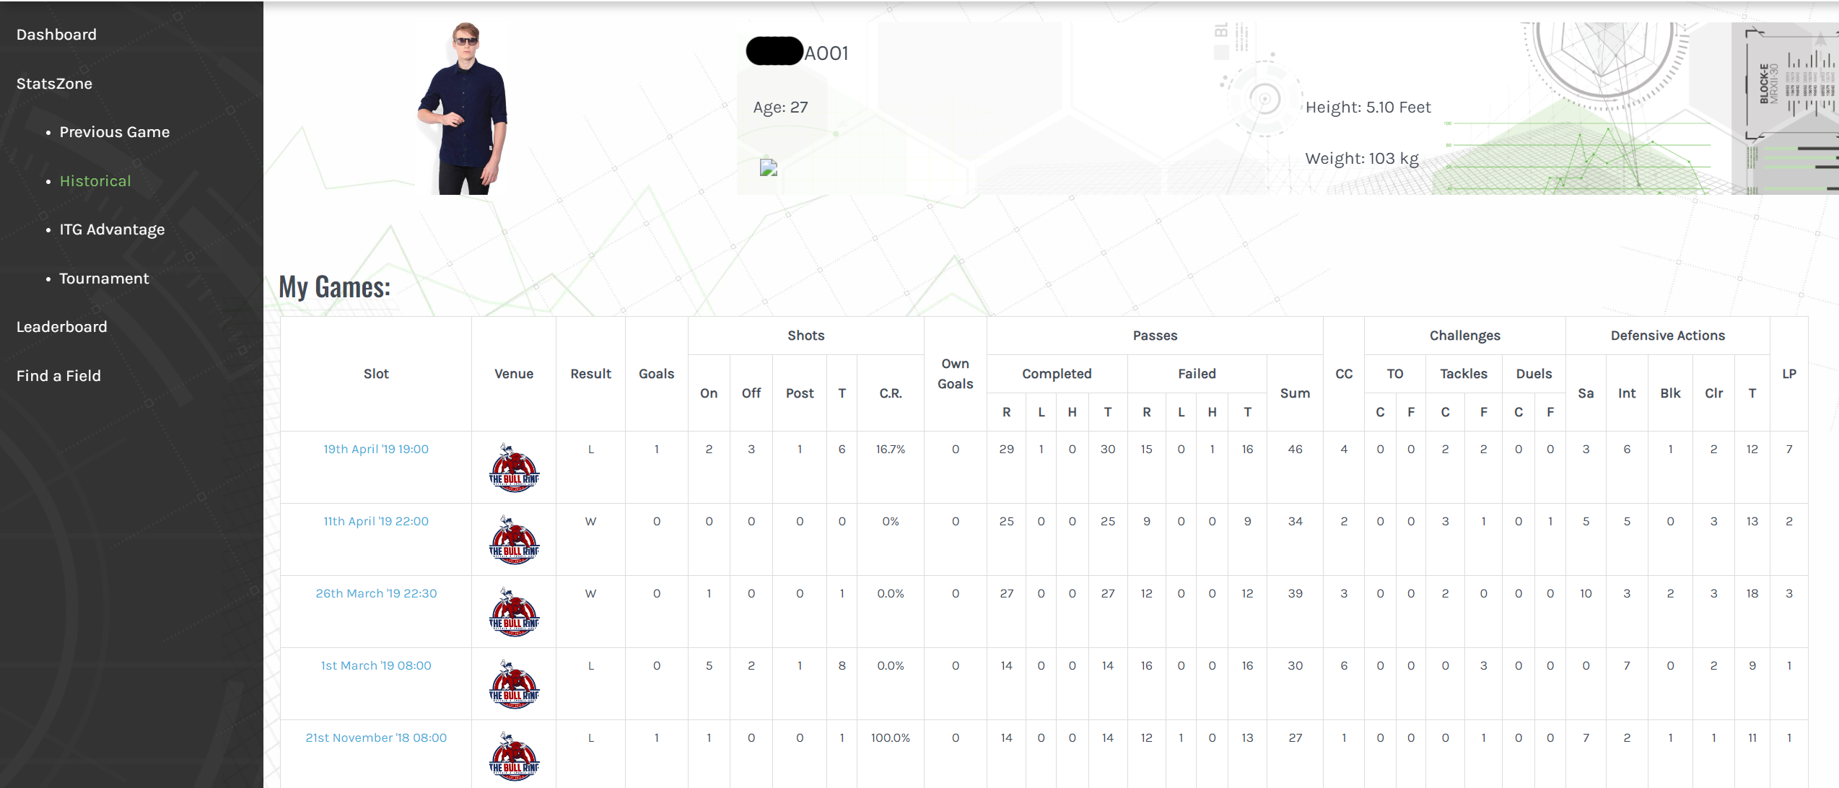Open the 26th March '19 22:30 game link

375,593
